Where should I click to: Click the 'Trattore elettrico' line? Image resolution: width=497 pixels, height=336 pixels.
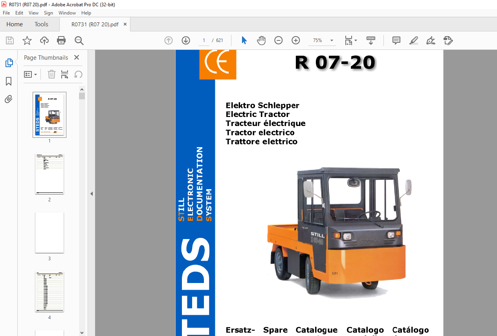pos(262,141)
